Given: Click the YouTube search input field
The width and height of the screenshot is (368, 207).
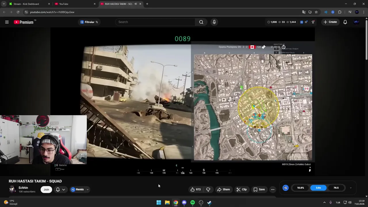Looking at the screenshot, I should [155, 22].
